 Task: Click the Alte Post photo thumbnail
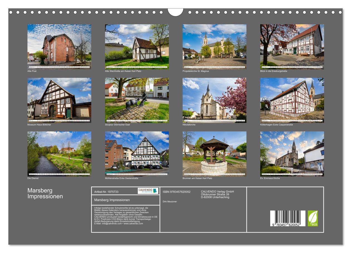(x=59, y=47)
